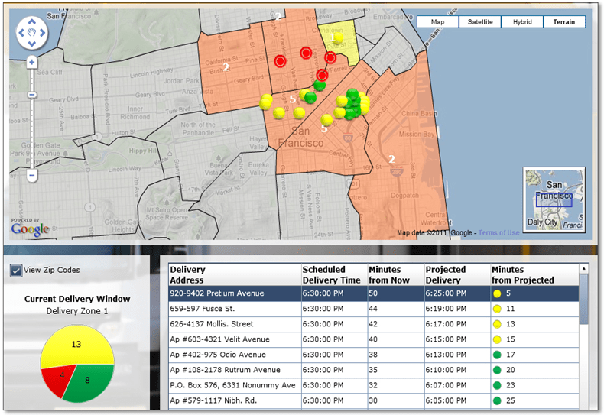604x415 pixels.
Task: Select the Map view type
Action: point(438,22)
